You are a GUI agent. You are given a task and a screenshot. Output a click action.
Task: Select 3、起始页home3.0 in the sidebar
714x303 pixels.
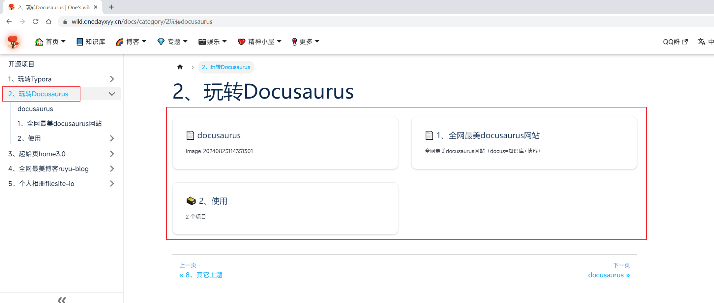tap(37, 154)
